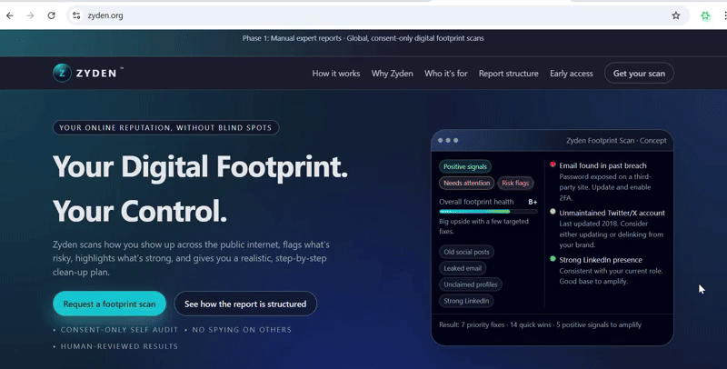
Task: Select the Positive signals chip
Action: click(465, 166)
